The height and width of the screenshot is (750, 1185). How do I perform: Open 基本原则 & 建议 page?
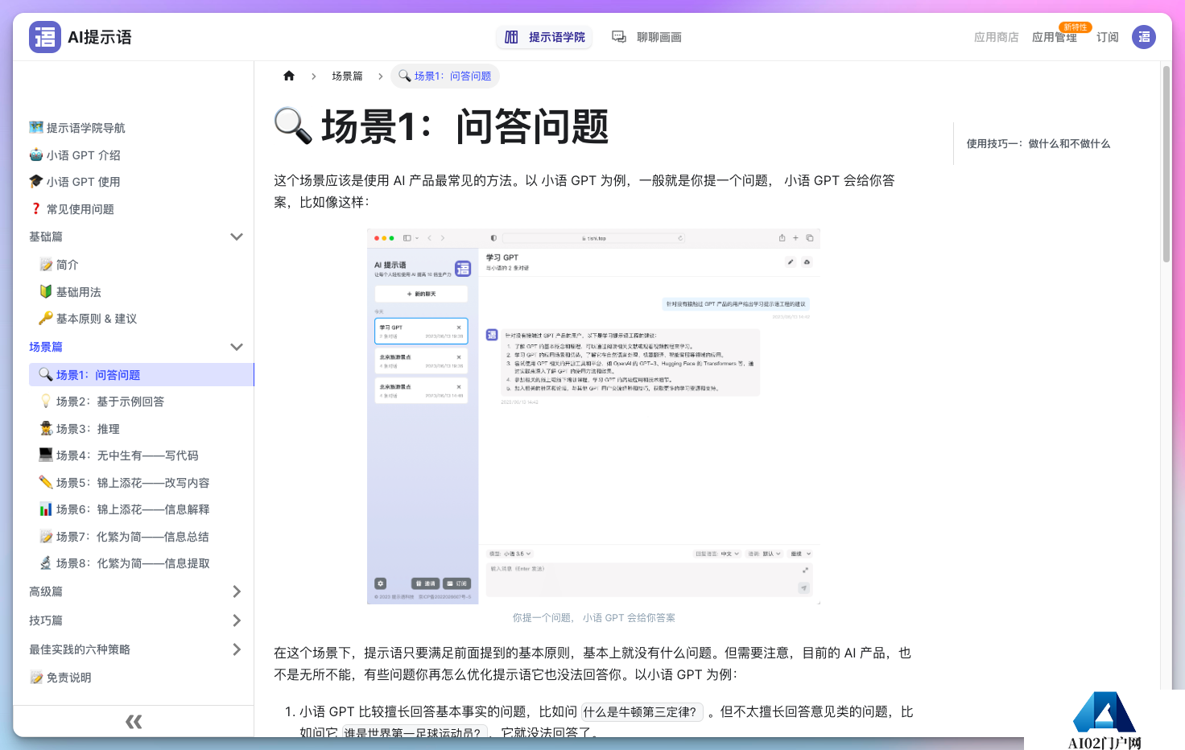[x=88, y=319]
